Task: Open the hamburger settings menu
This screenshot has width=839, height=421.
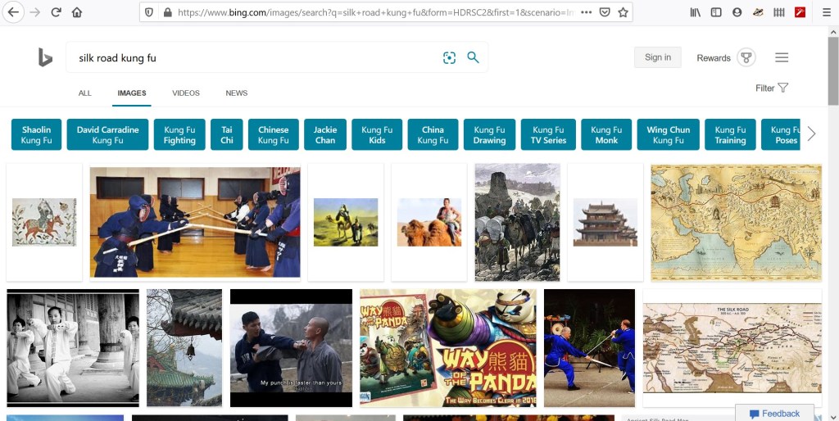Action: [x=782, y=57]
